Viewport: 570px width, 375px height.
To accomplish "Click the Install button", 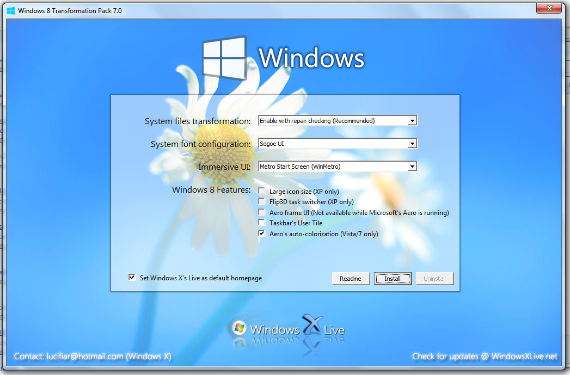I will click(393, 279).
